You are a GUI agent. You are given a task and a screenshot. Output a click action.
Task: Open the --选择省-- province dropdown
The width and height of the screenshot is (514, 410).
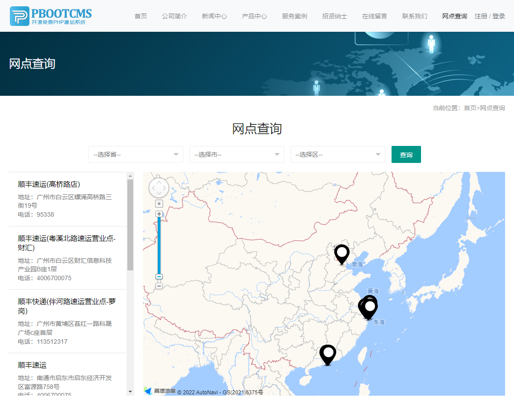tap(135, 154)
